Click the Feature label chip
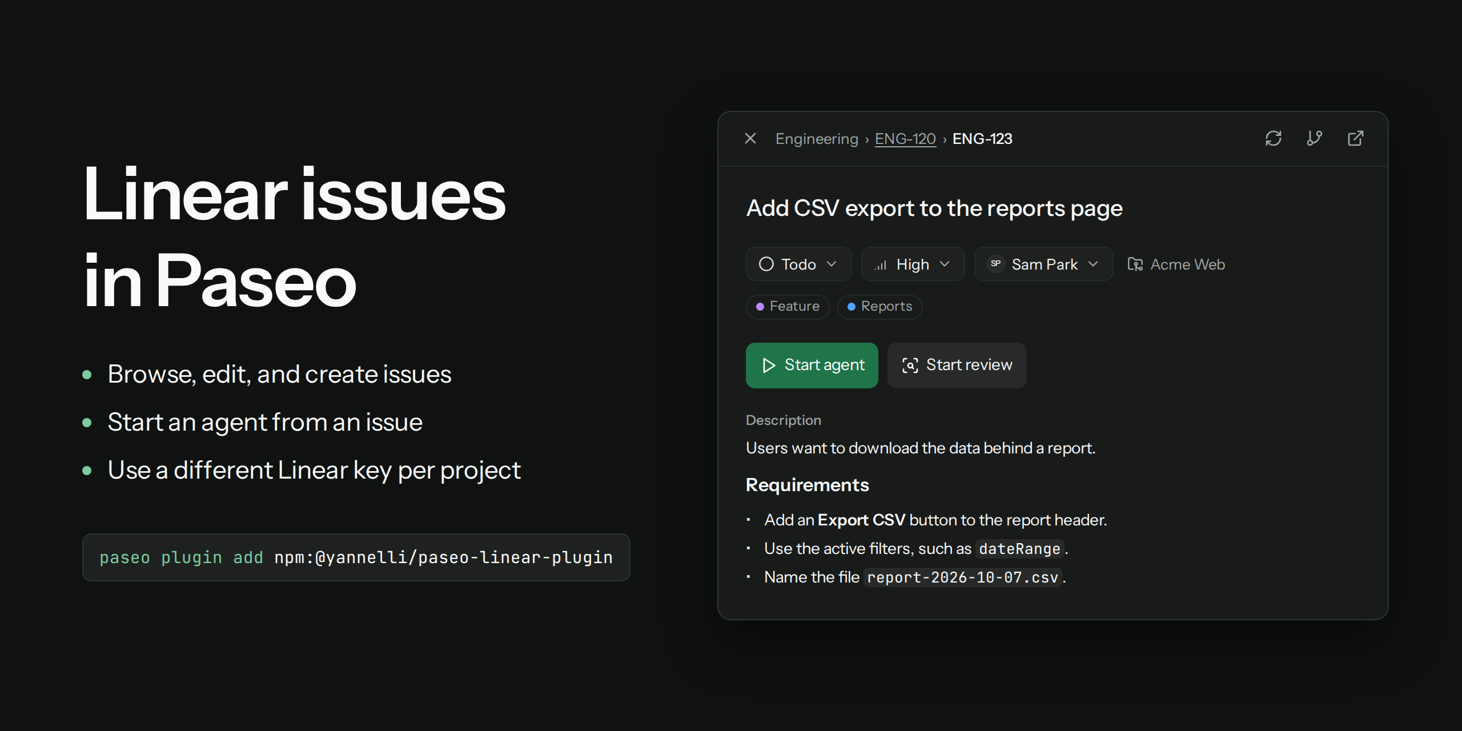Image resolution: width=1462 pixels, height=731 pixels. [x=788, y=307]
